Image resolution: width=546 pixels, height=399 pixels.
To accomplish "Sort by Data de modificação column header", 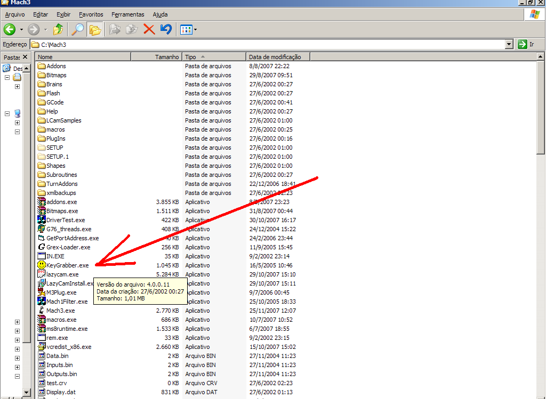I will [x=278, y=56].
